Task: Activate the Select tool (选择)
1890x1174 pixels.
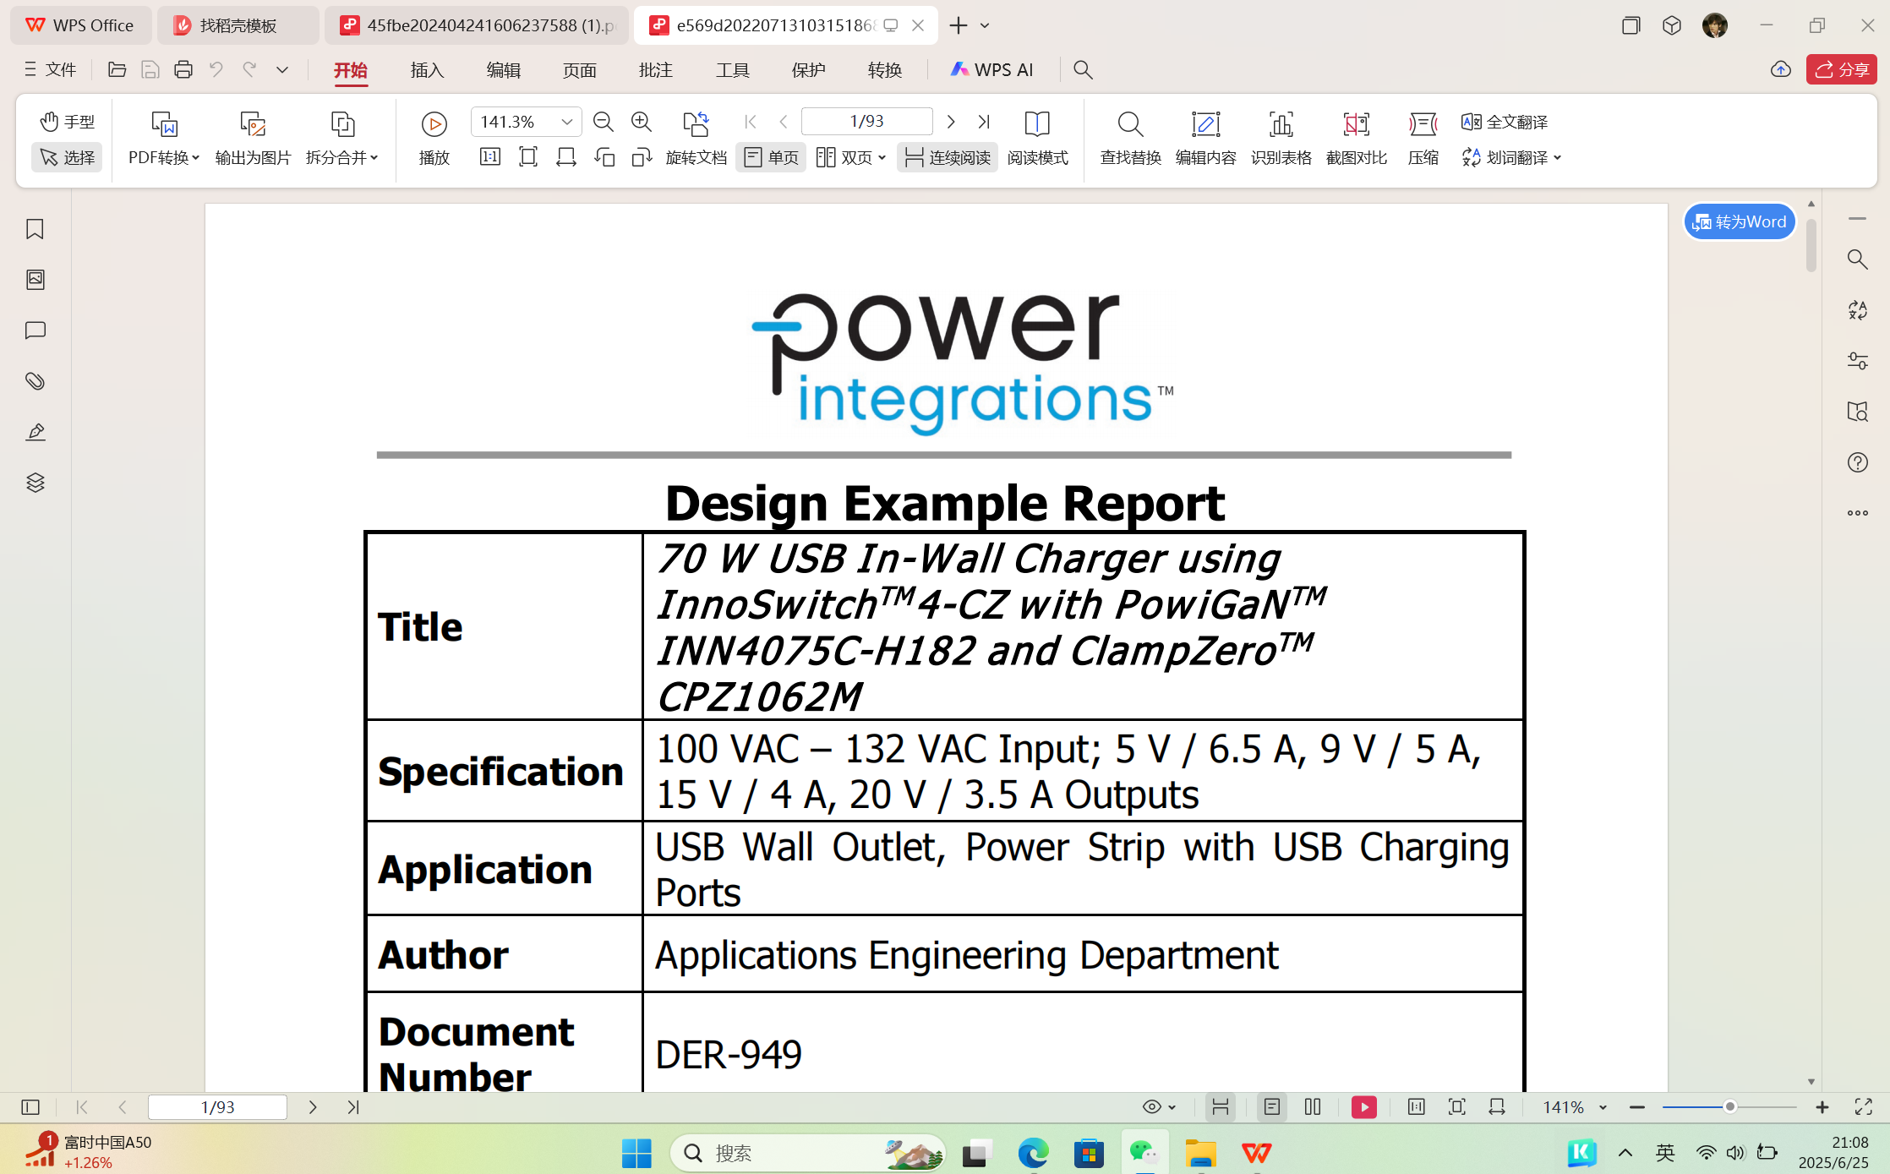Action: 68,157
